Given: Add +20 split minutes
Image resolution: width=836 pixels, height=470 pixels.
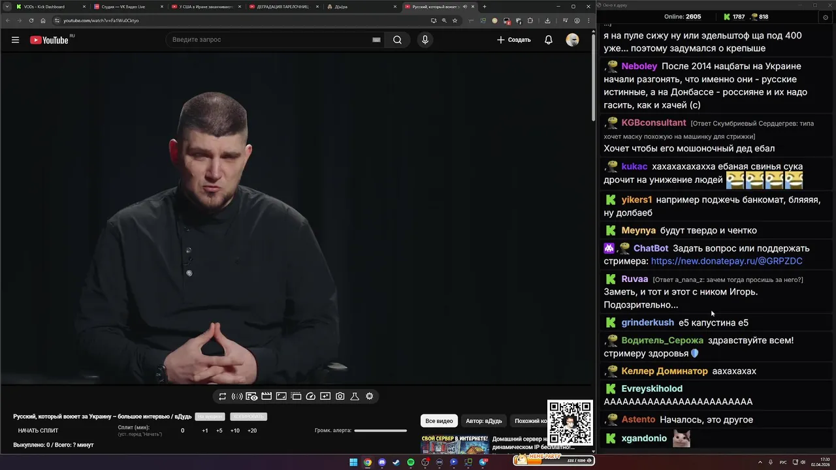Looking at the screenshot, I should [x=252, y=430].
